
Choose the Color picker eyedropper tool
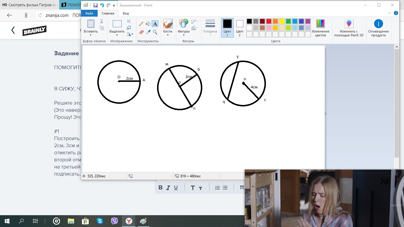[148, 32]
